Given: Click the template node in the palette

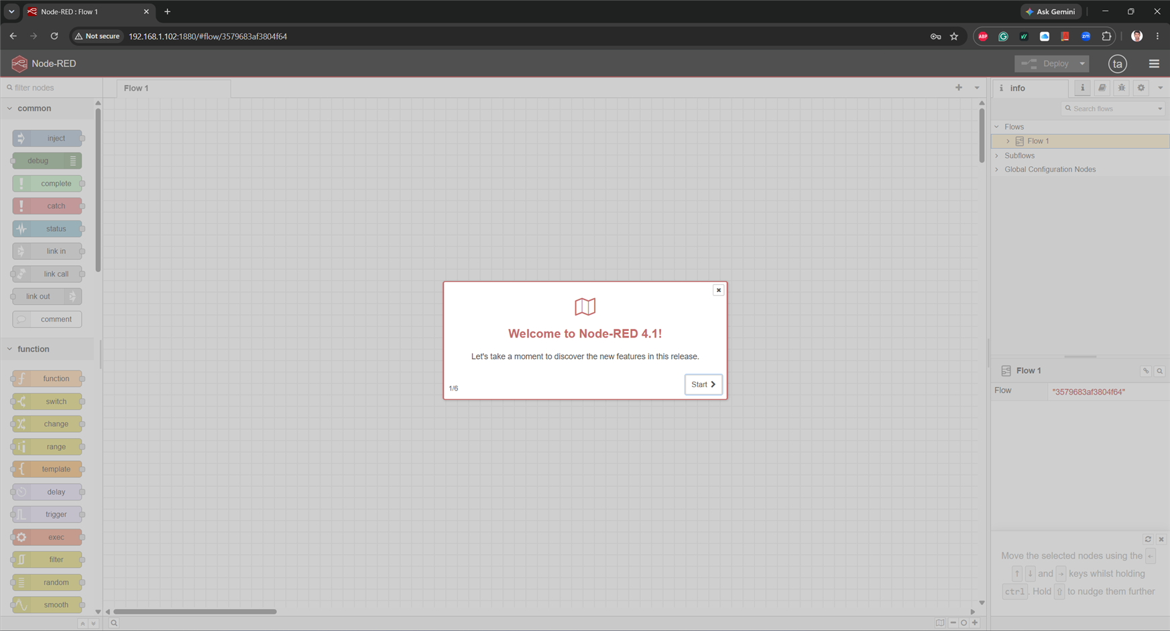Looking at the screenshot, I should (47, 469).
